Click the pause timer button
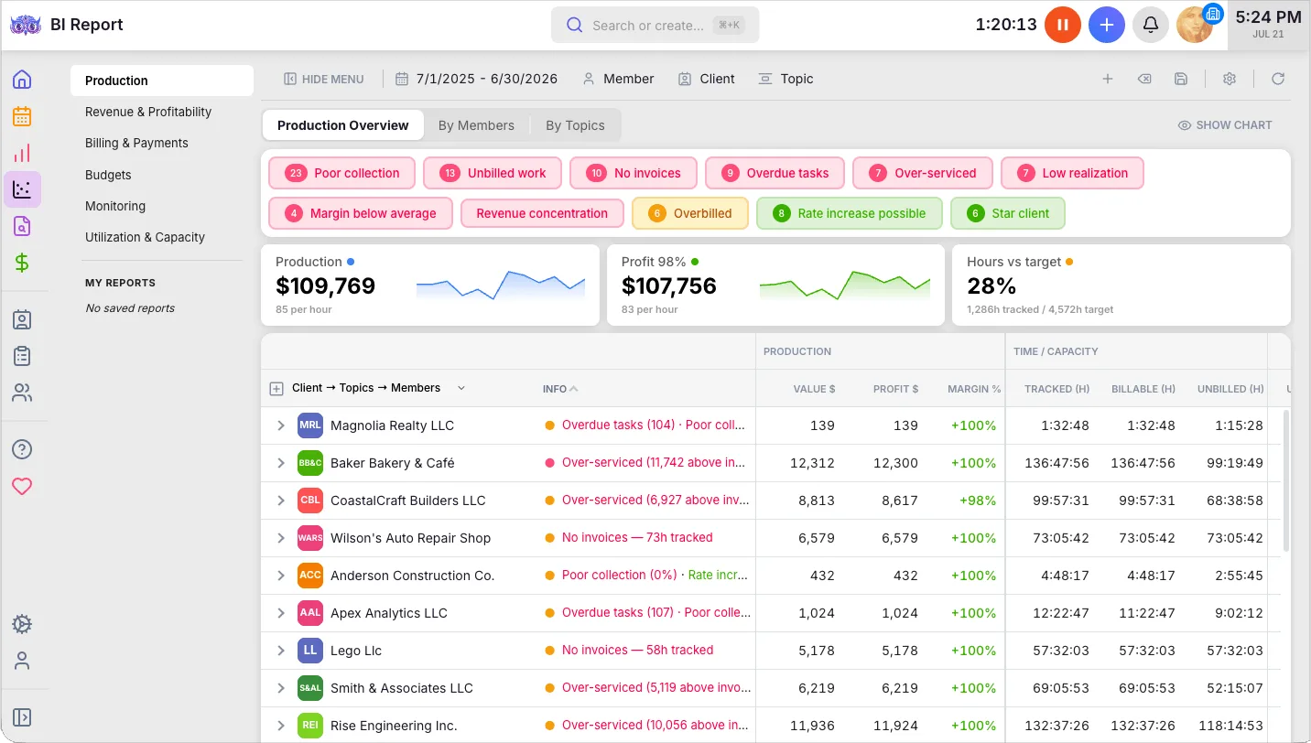Viewport: 1311px width, 743px height. (1063, 25)
